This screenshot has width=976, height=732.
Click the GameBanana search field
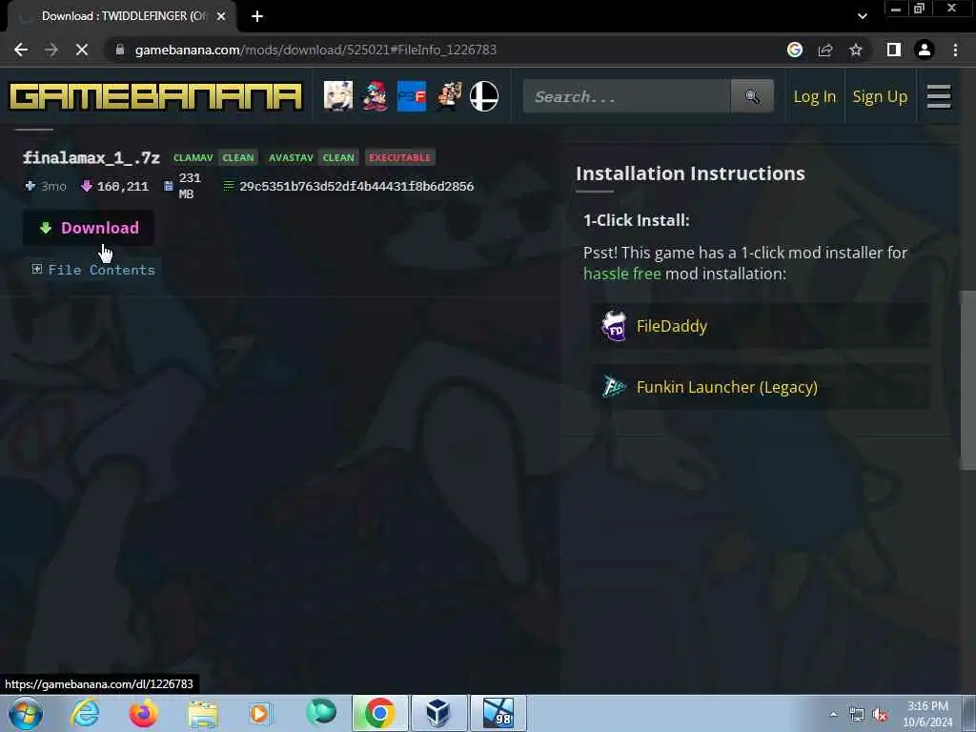tap(627, 96)
